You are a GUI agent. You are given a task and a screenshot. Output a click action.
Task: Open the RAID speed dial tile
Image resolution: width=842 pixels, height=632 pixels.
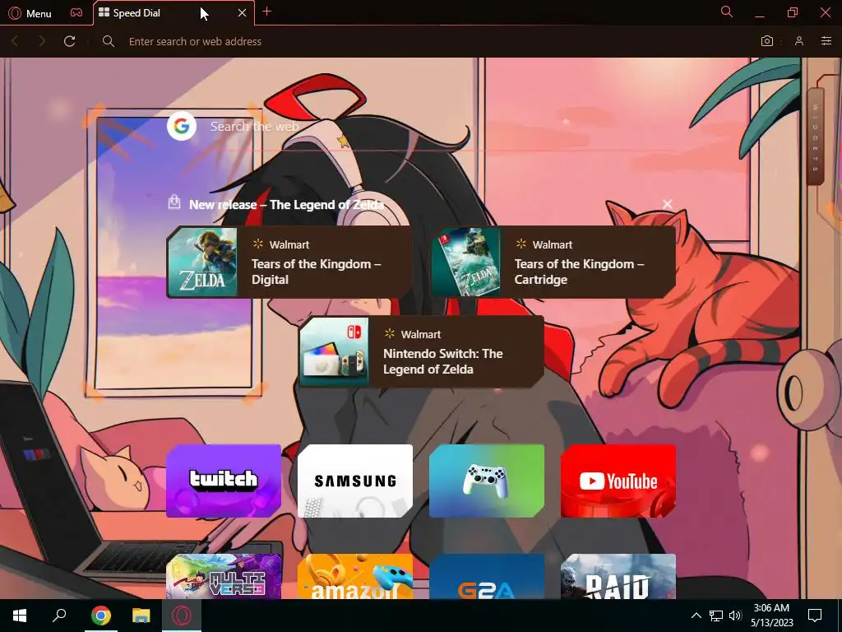(x=618, y=577)
